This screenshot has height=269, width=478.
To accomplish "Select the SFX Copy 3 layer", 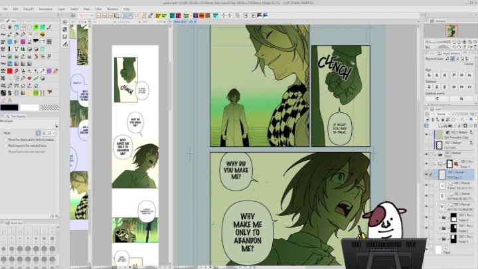I will (x=455, y=175).
